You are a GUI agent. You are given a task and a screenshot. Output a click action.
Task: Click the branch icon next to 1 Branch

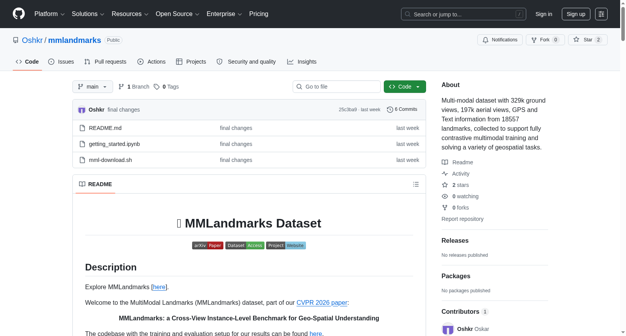click(x=121, y=87)
